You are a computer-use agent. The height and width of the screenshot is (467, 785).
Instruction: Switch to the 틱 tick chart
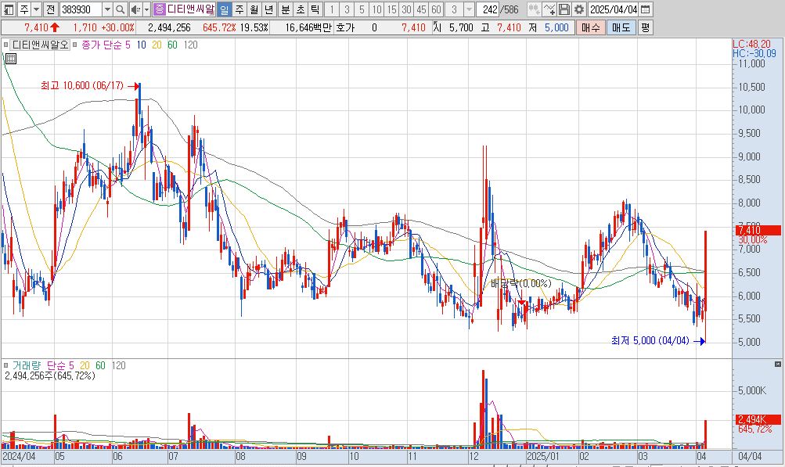click(315, 9)
